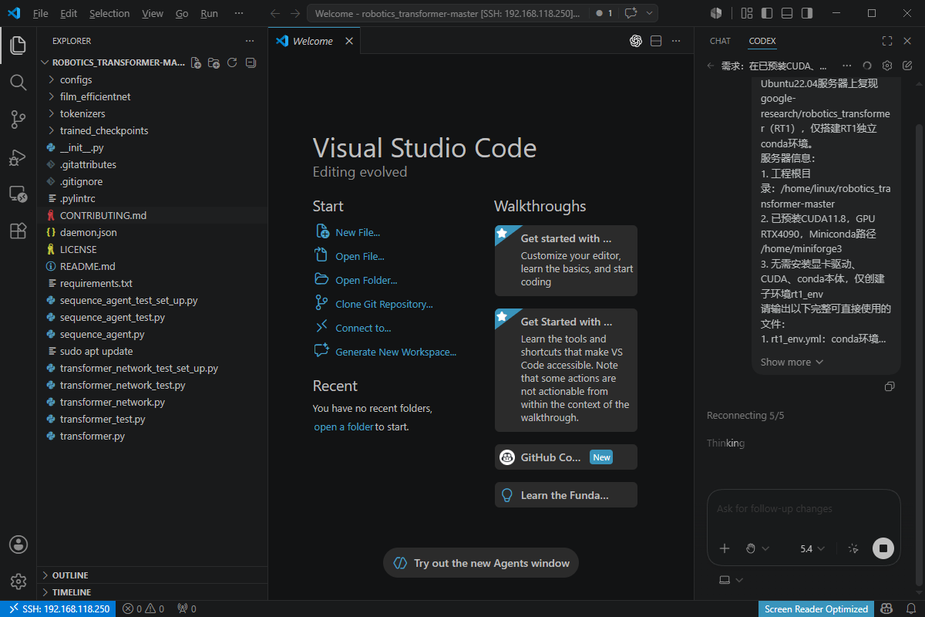Click the New File icon in explorer header
925x617 pixels.
click(x=196, y=62)
